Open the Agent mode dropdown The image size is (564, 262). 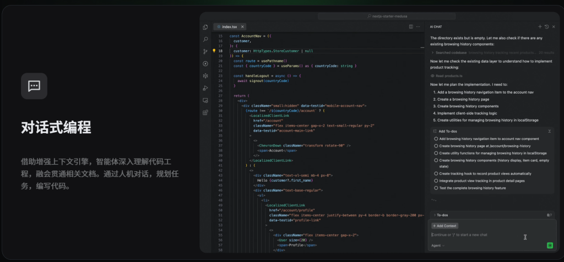pyautogui.click(x=438, y=245)
